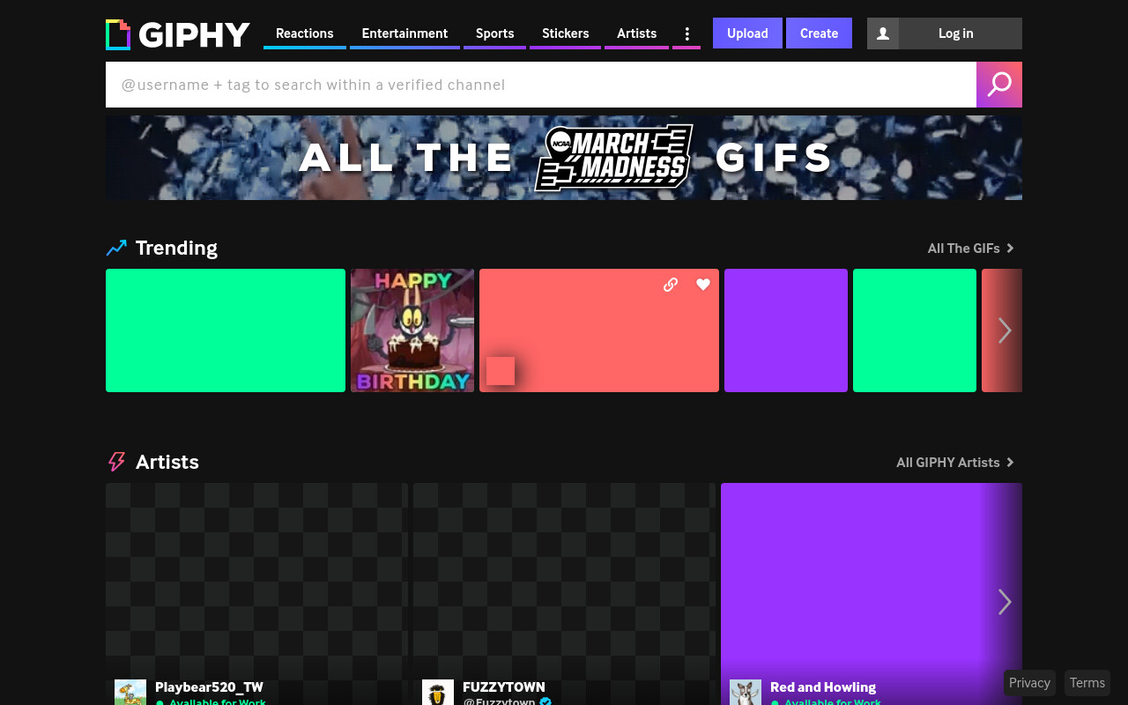Click the Upload button
Image resolution: width=1128 pixels, height=705 pixels.
tap(747, 33)
